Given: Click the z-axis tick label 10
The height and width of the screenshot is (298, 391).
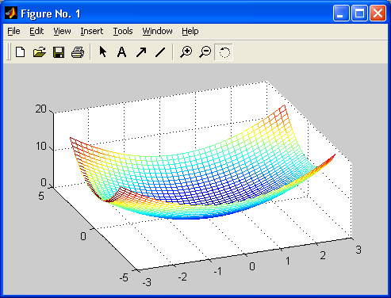Looking at the screenshot, I should [41, 146].
